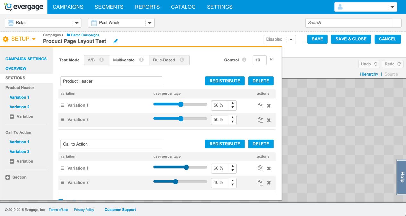406x216 pixels.
Task: Go to the Segments menu
Action: point(109,7)
